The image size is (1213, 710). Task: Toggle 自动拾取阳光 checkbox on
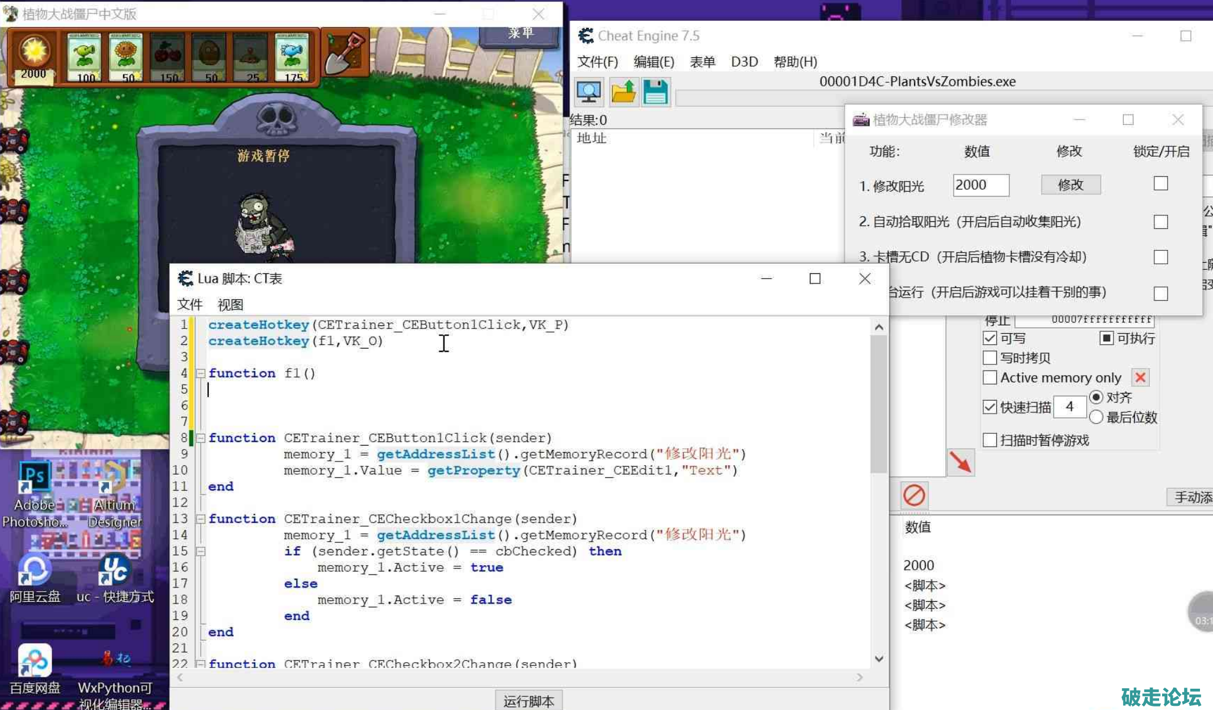1160,222
